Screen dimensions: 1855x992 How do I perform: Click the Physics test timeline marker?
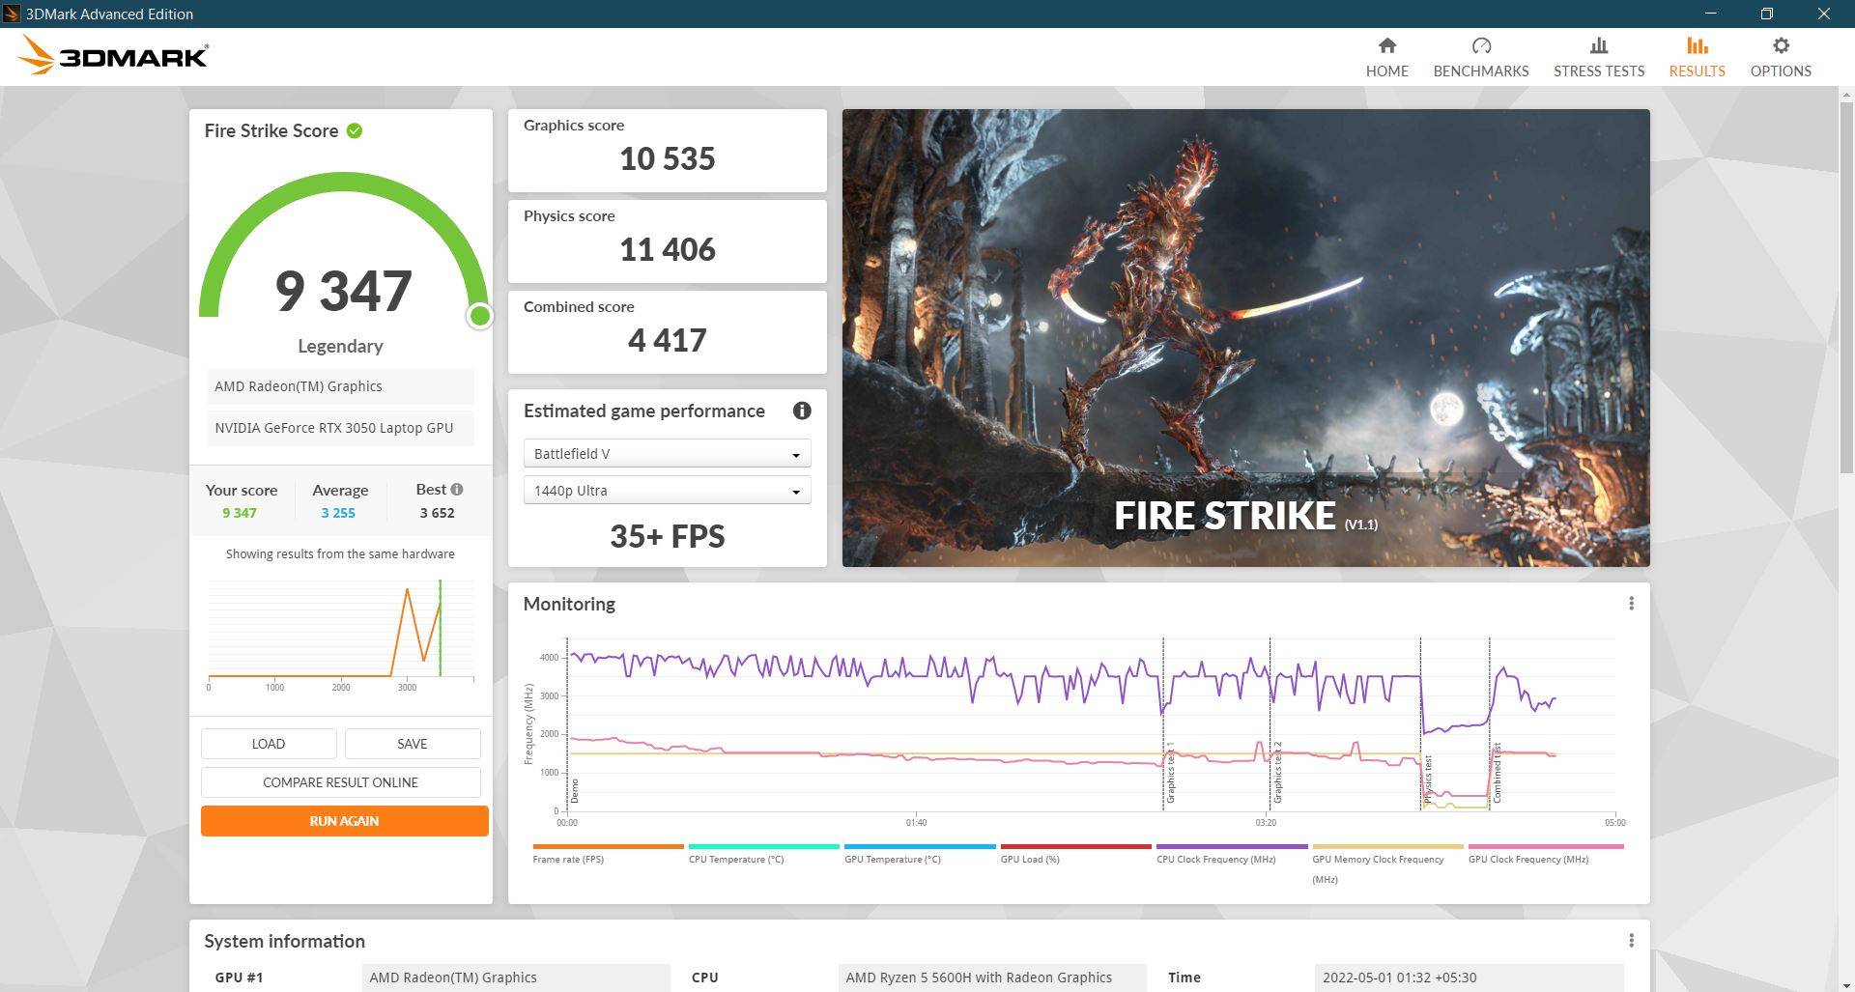1420,724
